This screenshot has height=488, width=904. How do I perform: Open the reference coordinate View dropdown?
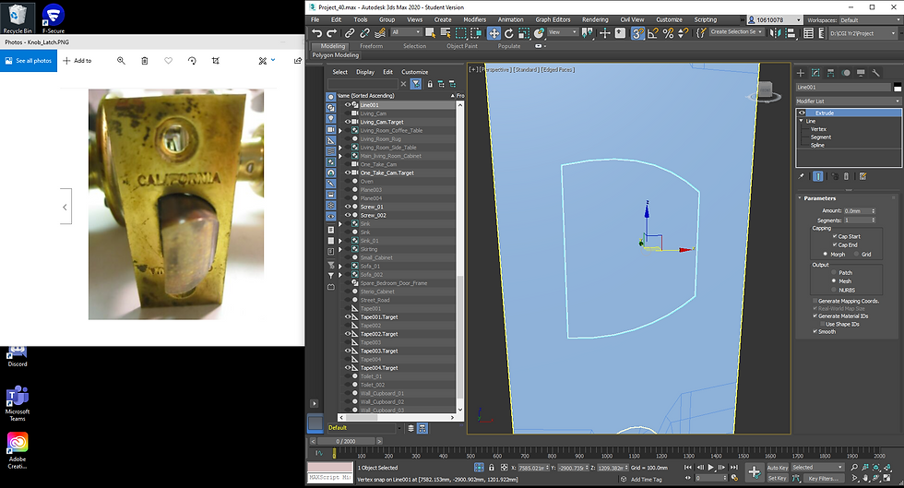point(562,32)
